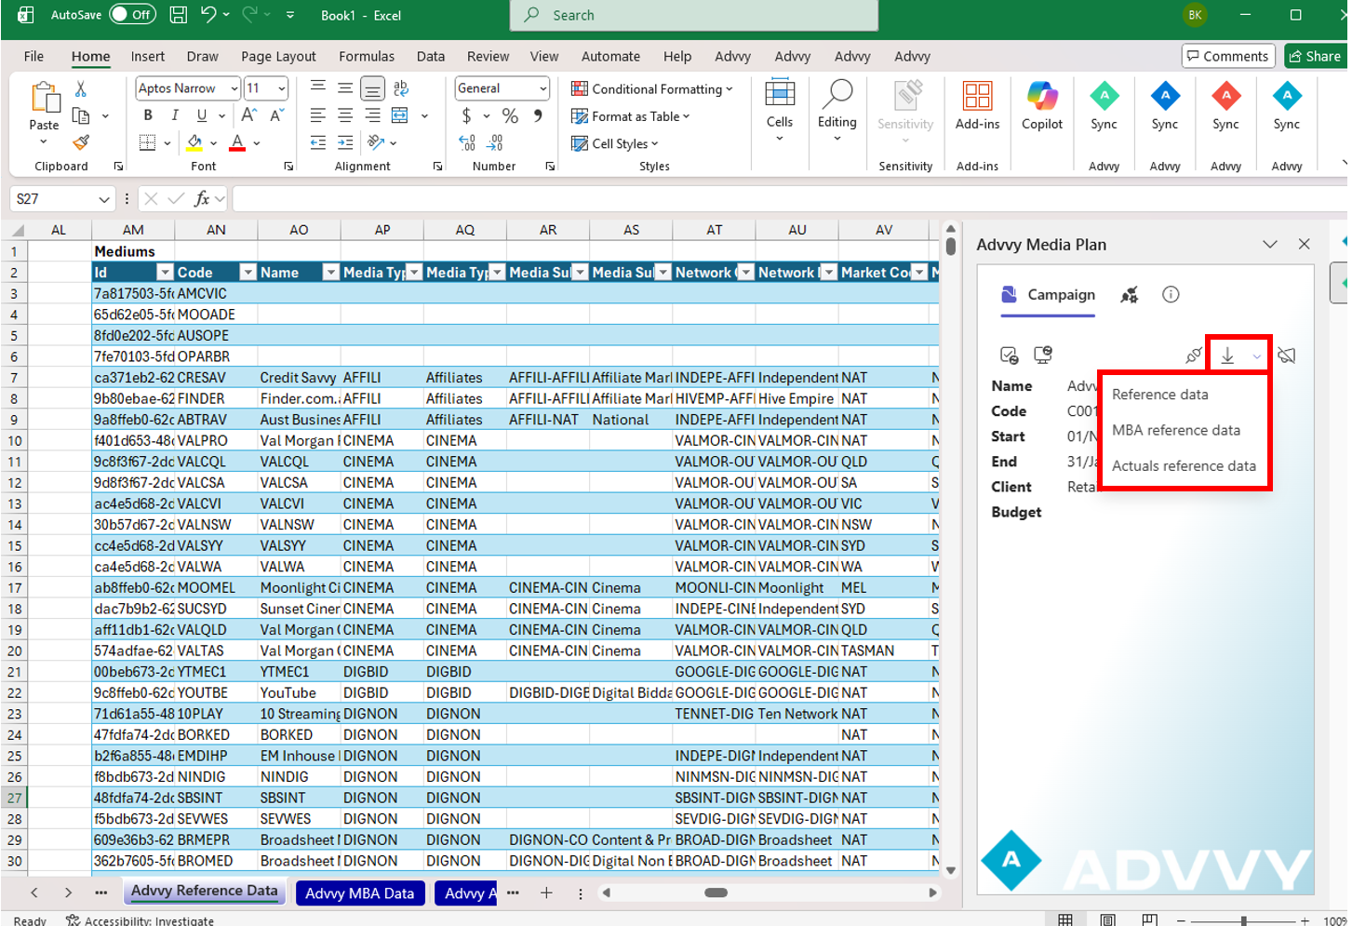Open the Page Layout ribbon tab

click(x=278, y=57)
